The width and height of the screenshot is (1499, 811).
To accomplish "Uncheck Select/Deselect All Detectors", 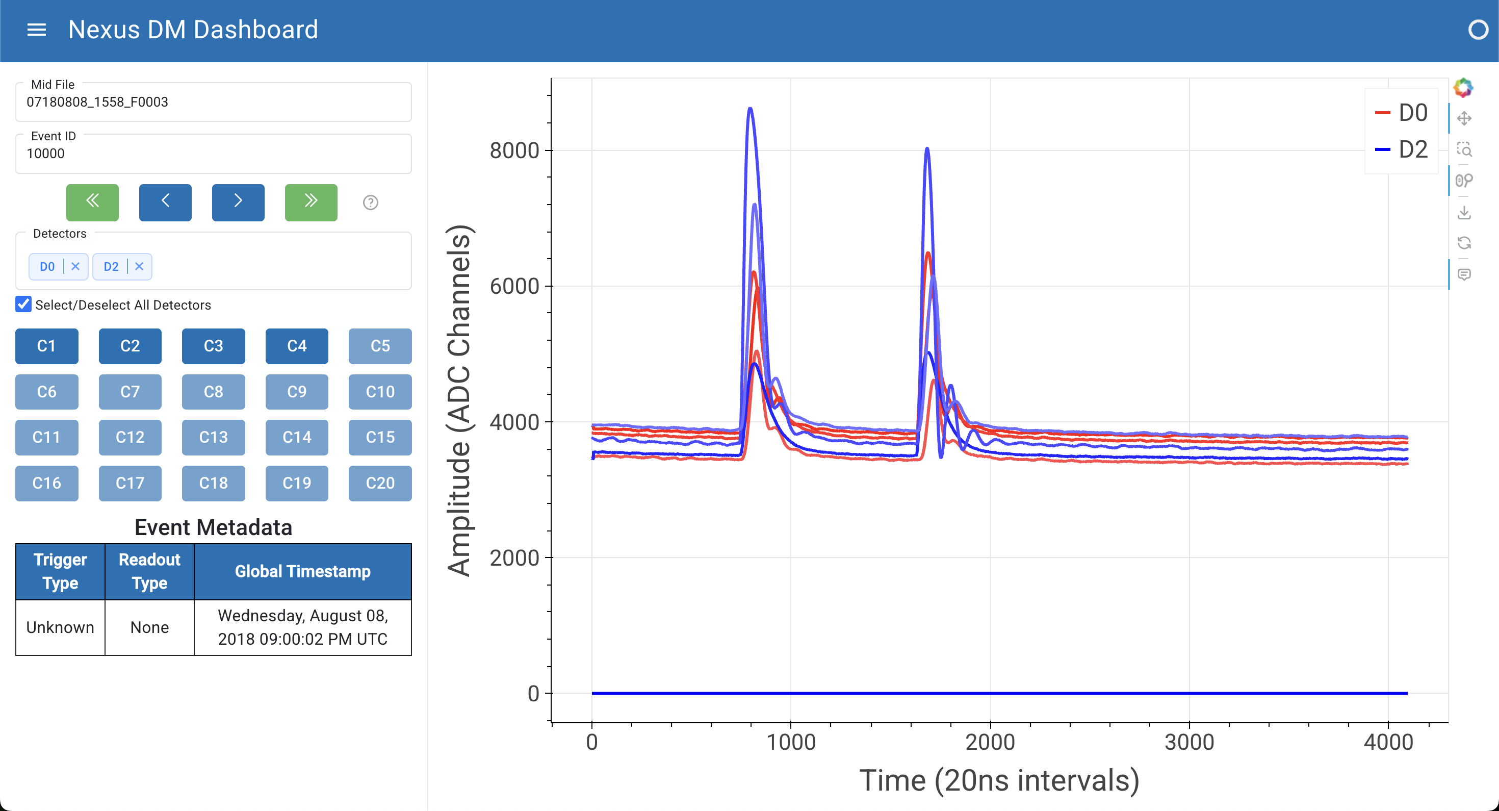I will [x=23, y=304].
